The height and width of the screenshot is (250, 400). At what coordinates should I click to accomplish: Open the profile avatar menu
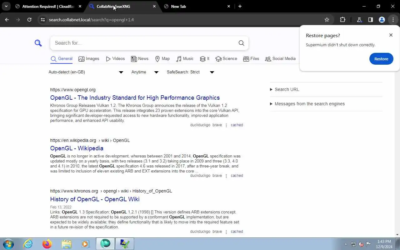(x=382, y=20)
